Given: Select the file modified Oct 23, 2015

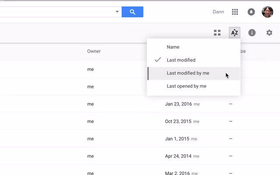Looking at the screenshot, I should coord(178,121).
